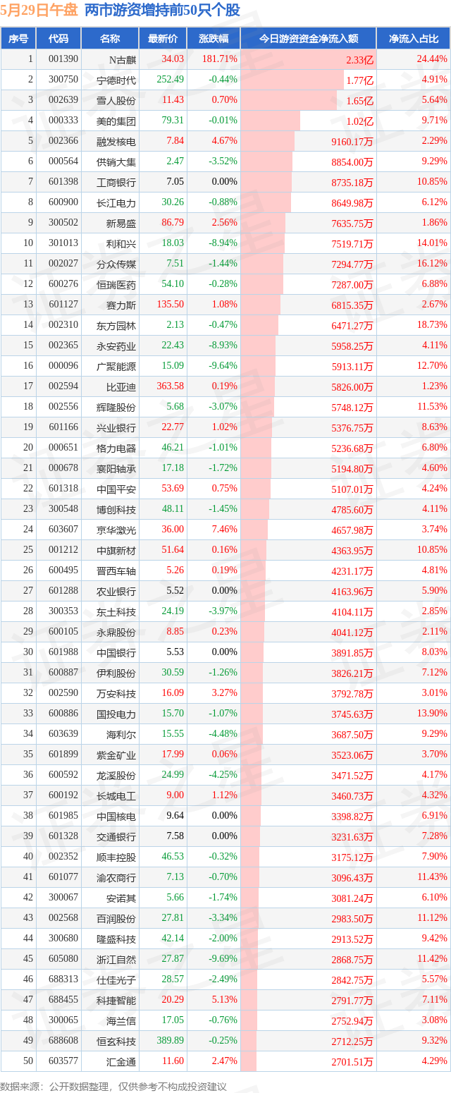The image size is (451, 1093).
Task: Click the stock name 永鼎股份
Action: [x=116, y=633]
